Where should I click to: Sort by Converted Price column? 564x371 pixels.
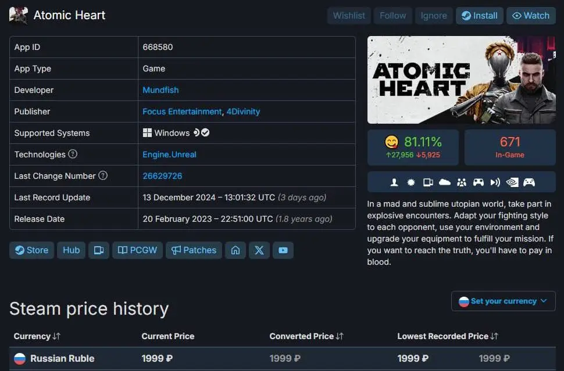[306, 336]
